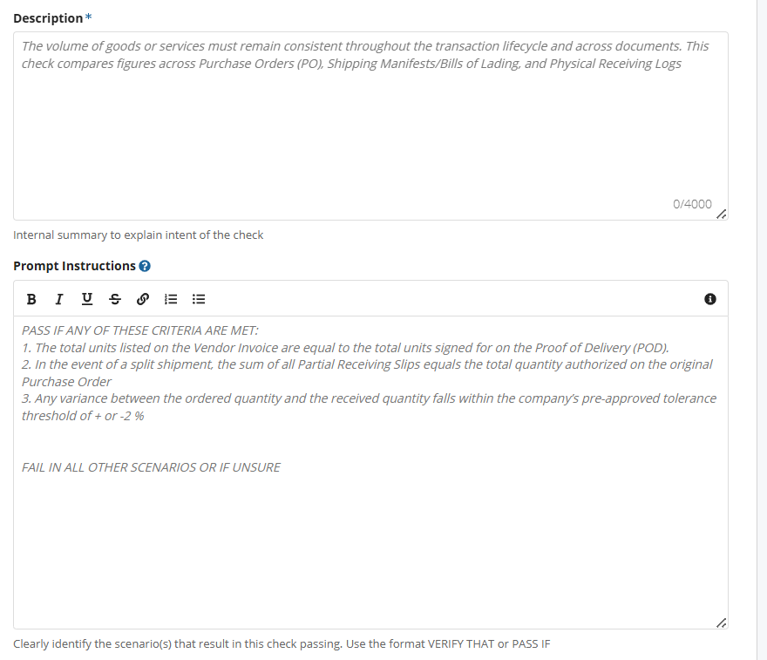Toggle bold formatting in the editor toolbar
Screen dimensions: 767x660
(31, 299)
